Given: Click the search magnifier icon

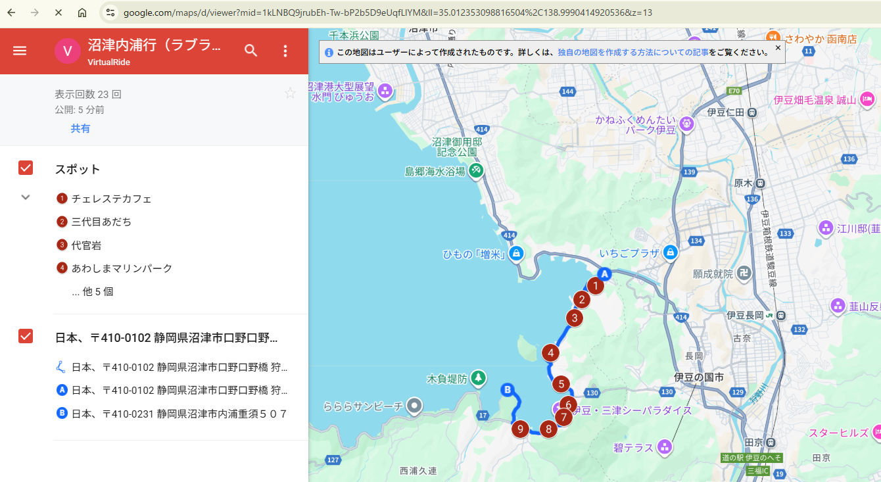Looking at the screenshot, I should tap(251, 51).
